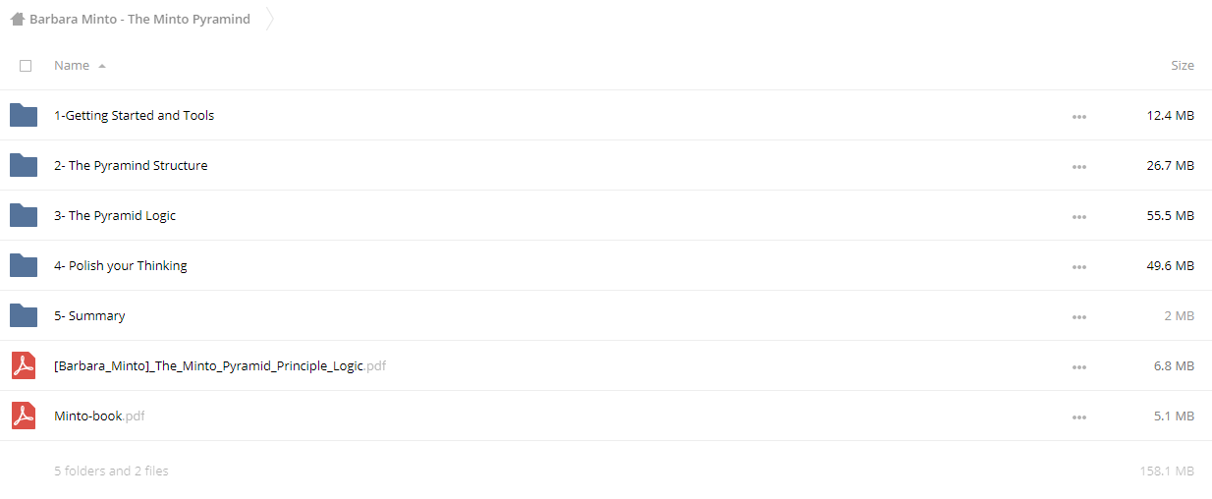1212x499 pixels.
Task: Open the 2- The Pyramind Structure folder icon
Action: point(24,165)
